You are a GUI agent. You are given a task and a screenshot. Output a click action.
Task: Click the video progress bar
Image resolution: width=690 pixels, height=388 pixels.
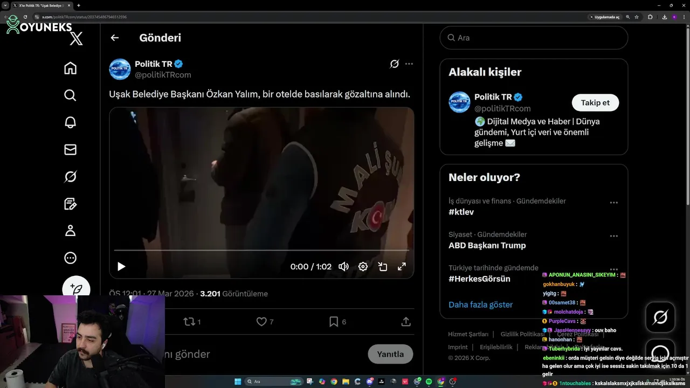[x=261, y=251]
